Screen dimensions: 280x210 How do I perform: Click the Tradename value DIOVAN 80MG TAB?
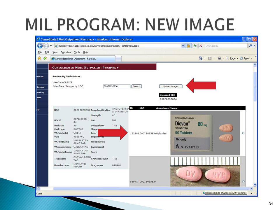pos(82,159)
